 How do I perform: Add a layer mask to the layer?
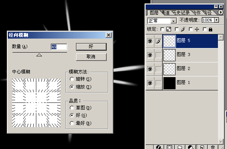[x=169, y=147]
